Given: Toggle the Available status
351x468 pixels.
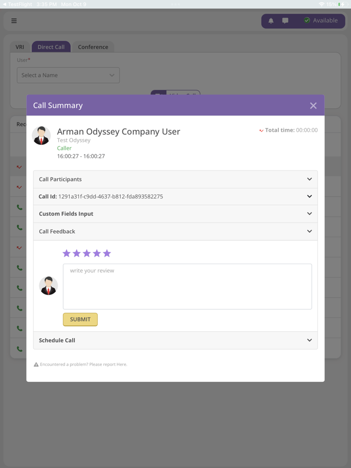Looking at the screenshot, I should pyautogui.click(x=321, y=21).
